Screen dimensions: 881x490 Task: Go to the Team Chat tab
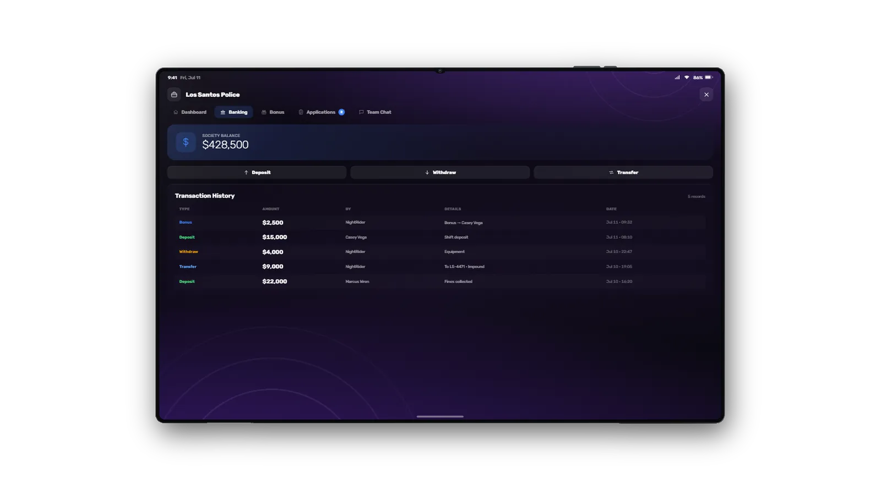pyautogui.click(x=375, y=112)
